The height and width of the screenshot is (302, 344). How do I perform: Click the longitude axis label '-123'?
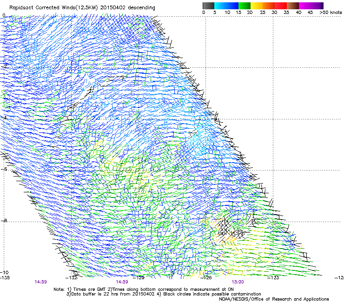click(x=273, y=278)
